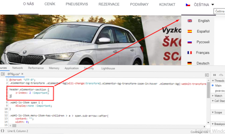
Task: Click the Czech flag icon
Action: click(x=188, y=5)
